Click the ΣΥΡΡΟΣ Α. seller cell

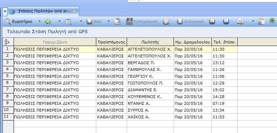150,110
